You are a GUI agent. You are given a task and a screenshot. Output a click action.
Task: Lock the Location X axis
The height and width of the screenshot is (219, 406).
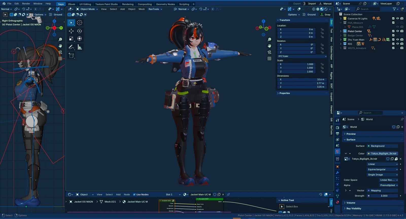pos(322,29)
